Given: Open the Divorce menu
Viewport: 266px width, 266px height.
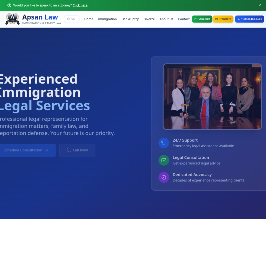Looking at the screenshot, I should 149,19.
